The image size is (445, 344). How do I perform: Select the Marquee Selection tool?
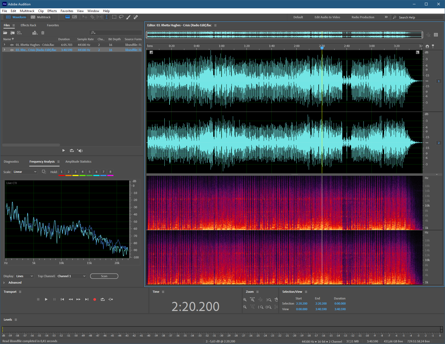coord(114,17)
